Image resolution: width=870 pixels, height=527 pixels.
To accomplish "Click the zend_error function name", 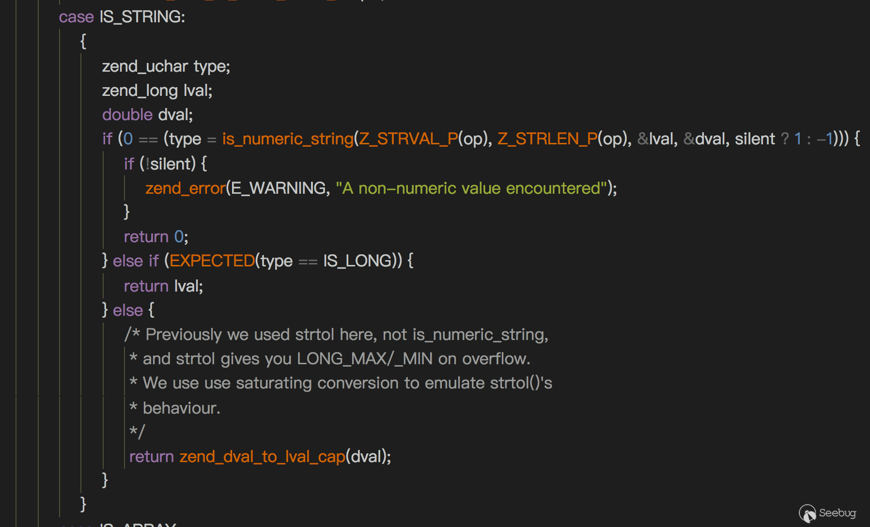I will click(186, 188).
